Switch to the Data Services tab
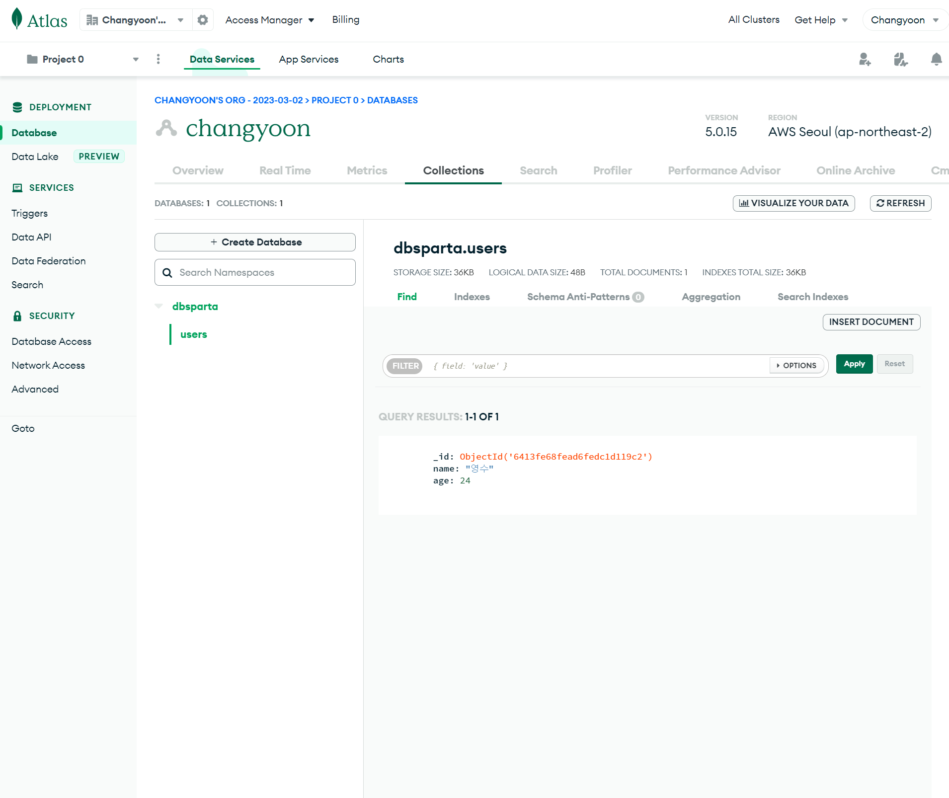Image resolution: width=949 pixels, height=798 pixels. pos(222,59)
